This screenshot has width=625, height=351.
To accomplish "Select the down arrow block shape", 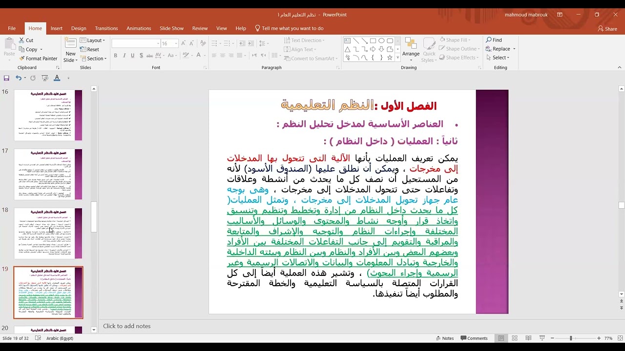I will tap(381, 49).
